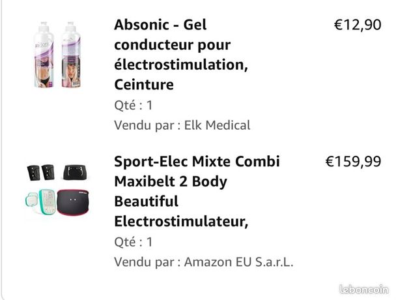This screenshot has width=396, height=300.
Task: Open Sport-Elec Mixte Combi Maxibelt title
Action: pos(197,192)
